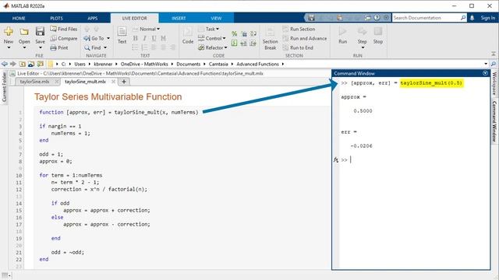The width and height of the screenshot is (499, 280).
Task: Go forward with the right arrow in address bar
Action: coord(12,64)
